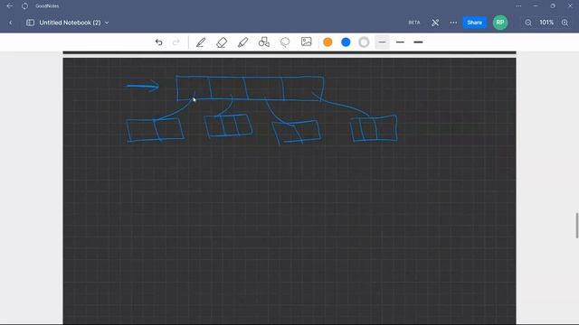
Task: Click the 101% zoom level
Action: point(546,23)
